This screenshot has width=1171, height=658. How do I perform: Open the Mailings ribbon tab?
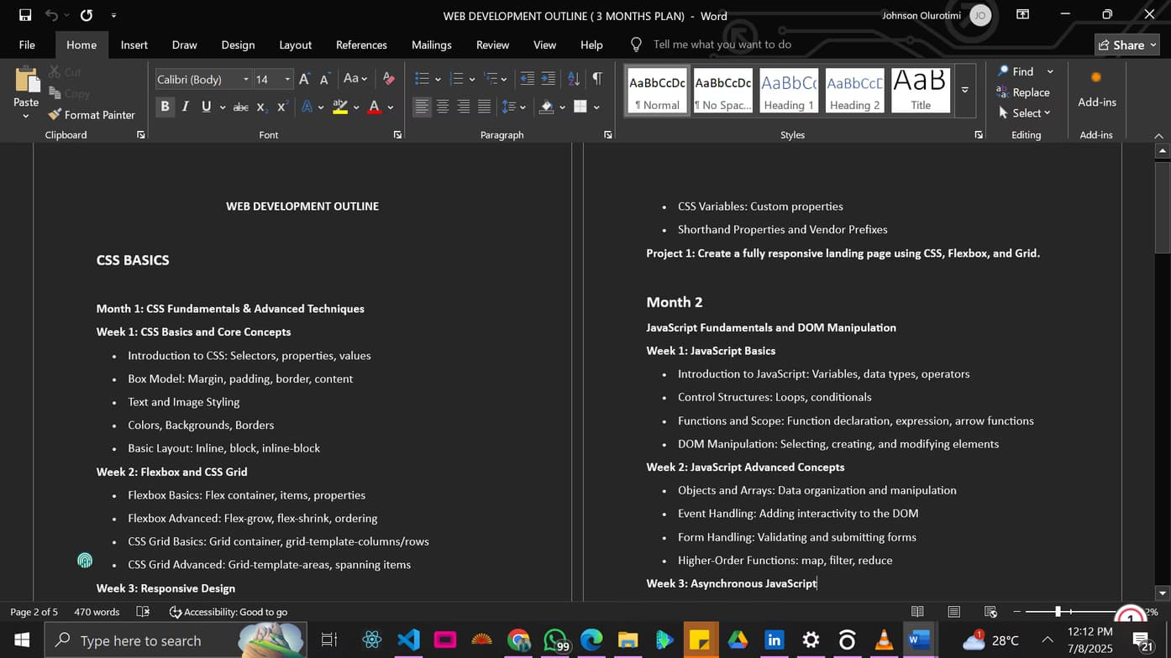tap(431, 44)
